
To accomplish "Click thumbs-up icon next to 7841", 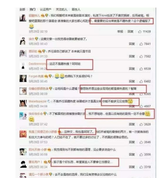I will [141, 44].
